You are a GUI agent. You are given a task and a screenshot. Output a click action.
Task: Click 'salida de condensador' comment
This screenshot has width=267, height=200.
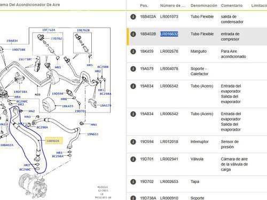(232, 19)
